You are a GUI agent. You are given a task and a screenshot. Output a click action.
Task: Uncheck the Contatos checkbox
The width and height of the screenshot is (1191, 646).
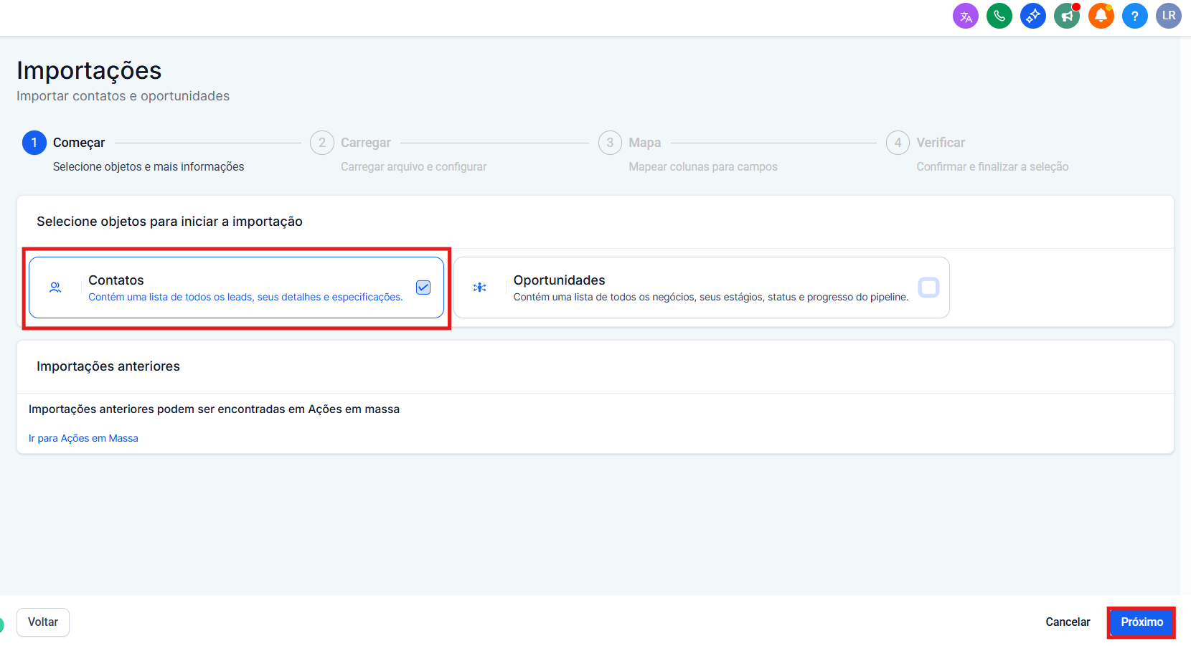[x=423, y=288]
